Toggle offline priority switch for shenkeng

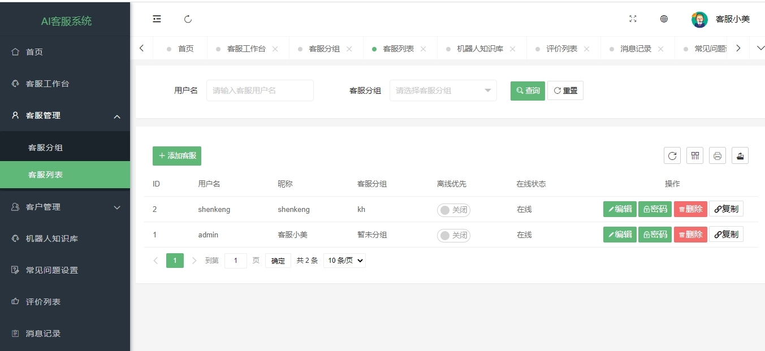pos(453,210)
